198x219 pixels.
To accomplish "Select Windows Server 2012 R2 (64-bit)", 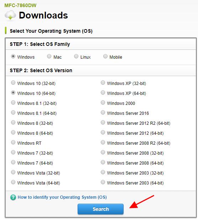I will pos(103,122).
